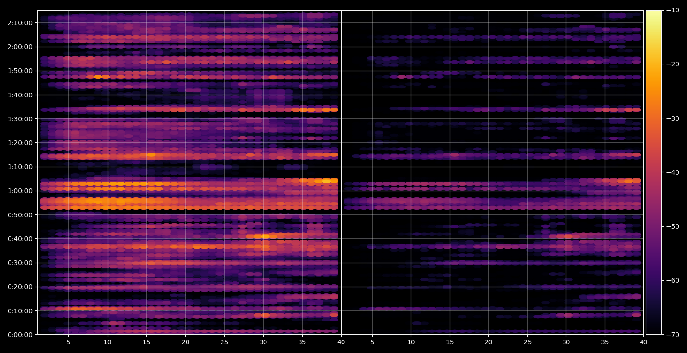This screenshot has width=687, height=353.
Task: Click the inferno colorbar gradient strip
Action: [x=654, y=172]
